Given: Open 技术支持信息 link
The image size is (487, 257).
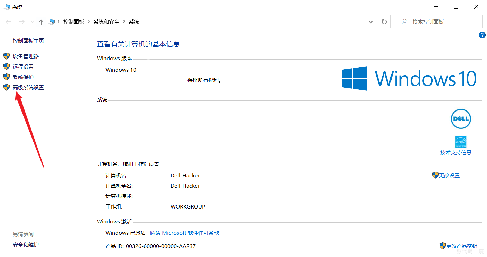Looking at the screenshot, I should [x=456, y=152].
